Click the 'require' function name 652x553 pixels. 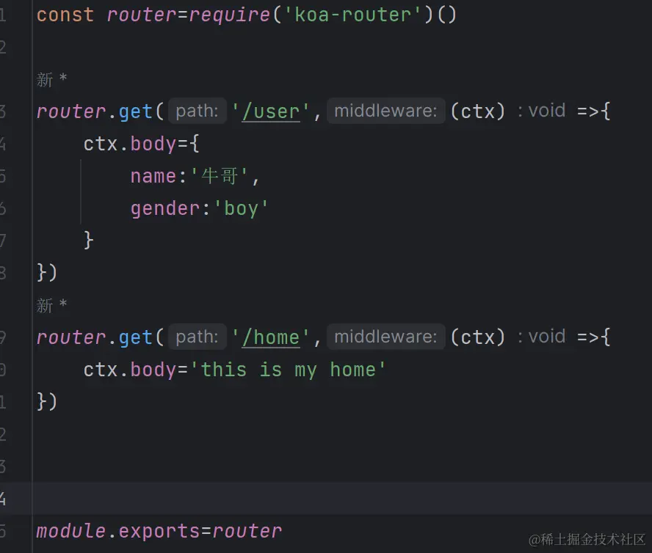(230, 15)
